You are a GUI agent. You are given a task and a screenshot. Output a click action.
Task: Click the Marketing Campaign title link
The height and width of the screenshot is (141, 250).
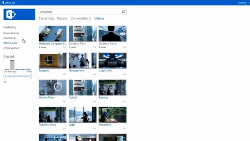(52, 43)
